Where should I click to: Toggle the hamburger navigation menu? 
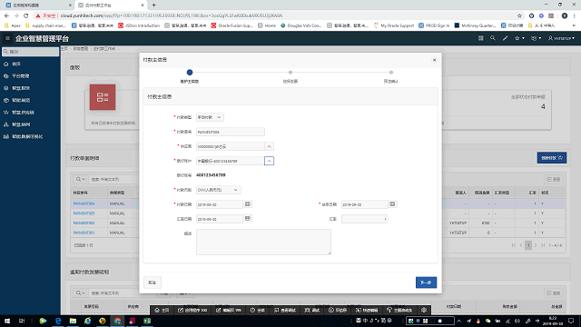pyautogui.click(x=7, y=38)
